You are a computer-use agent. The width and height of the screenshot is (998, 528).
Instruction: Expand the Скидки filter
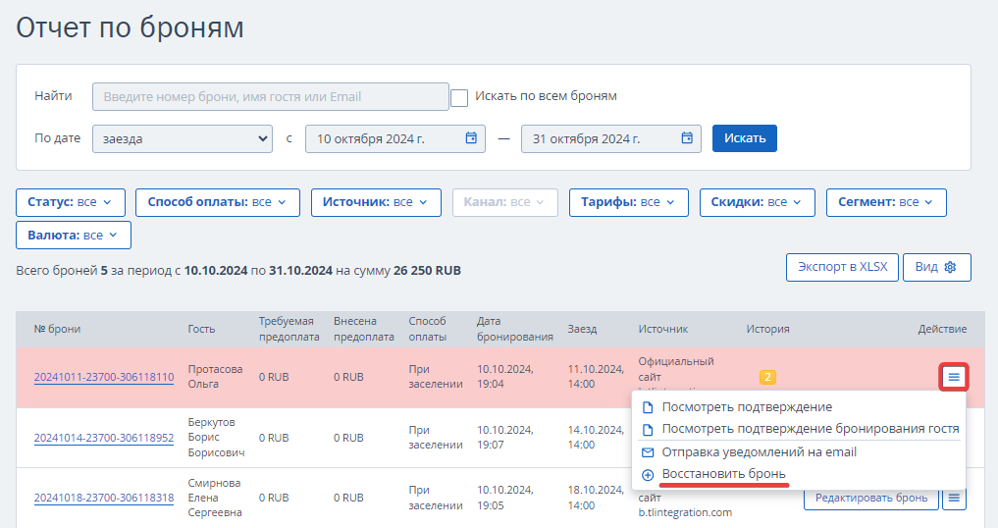[757, 202]
